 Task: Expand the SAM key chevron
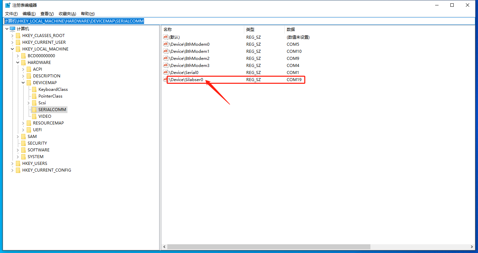18,137
